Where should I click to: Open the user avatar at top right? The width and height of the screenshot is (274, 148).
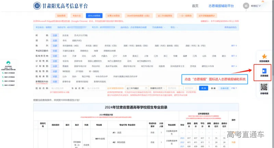pos(246,6)
